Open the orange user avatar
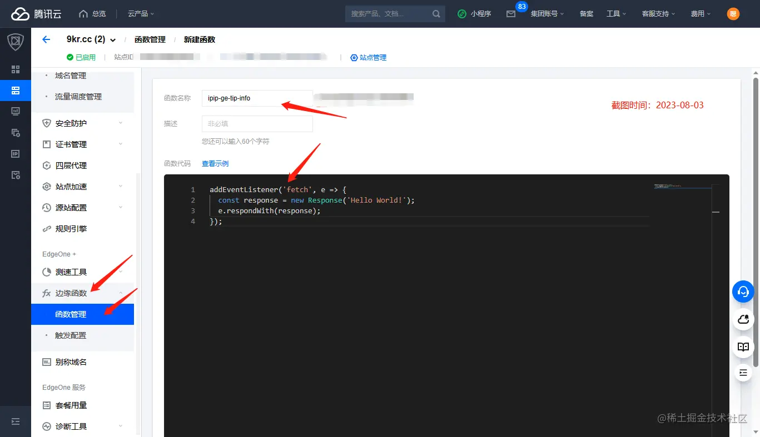The width and height of the screenshot is (760, 437). coord(733,14)
